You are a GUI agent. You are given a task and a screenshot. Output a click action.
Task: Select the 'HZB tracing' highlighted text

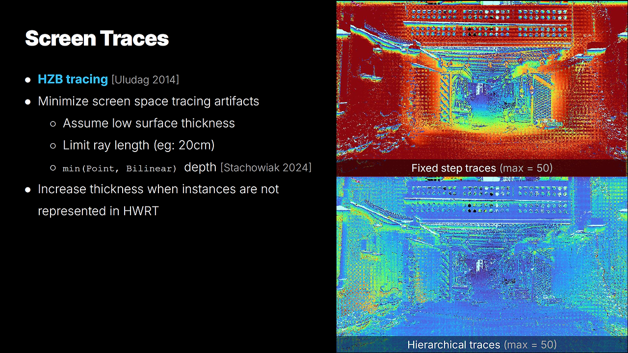[x=73, y=79]
